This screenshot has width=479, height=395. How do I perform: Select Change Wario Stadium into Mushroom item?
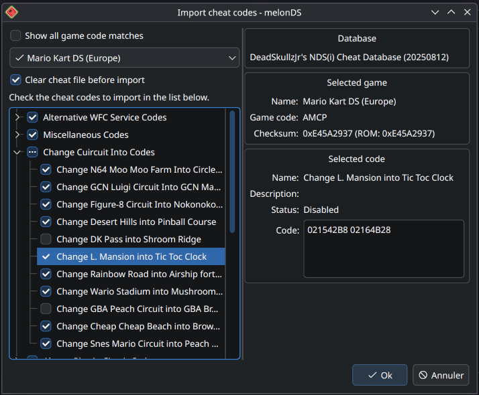tap(138, 292)
